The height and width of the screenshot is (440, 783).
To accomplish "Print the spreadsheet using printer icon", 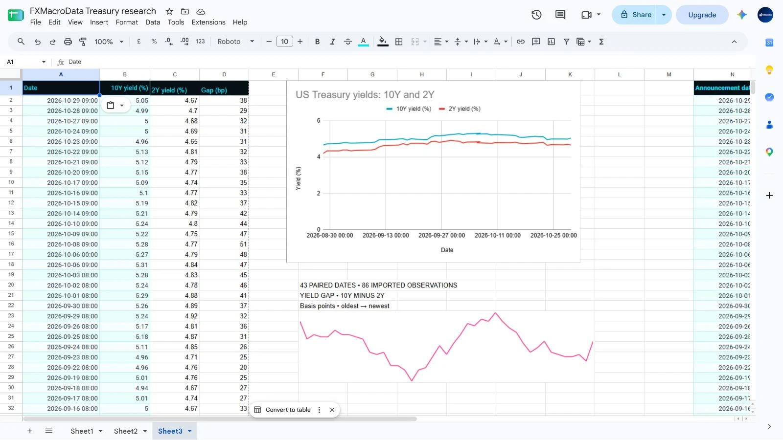I will [68, 42].
